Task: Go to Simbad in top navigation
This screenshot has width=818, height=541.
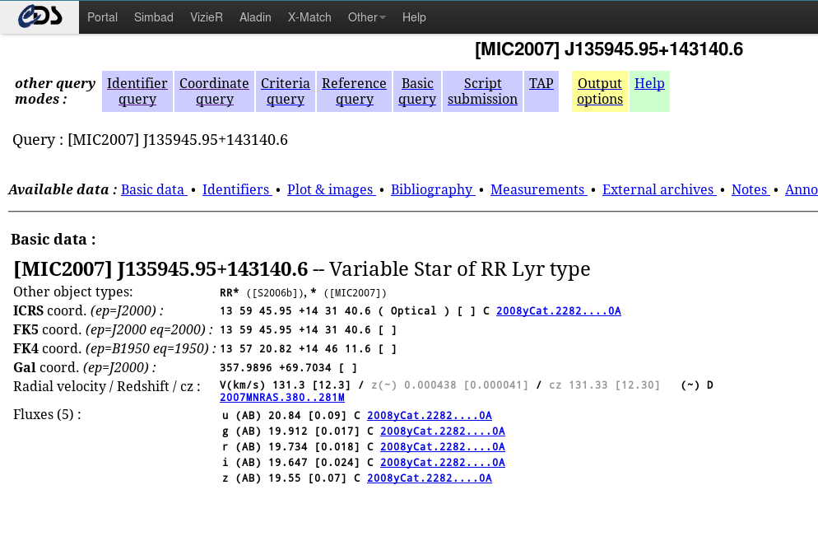Action: 153,17
